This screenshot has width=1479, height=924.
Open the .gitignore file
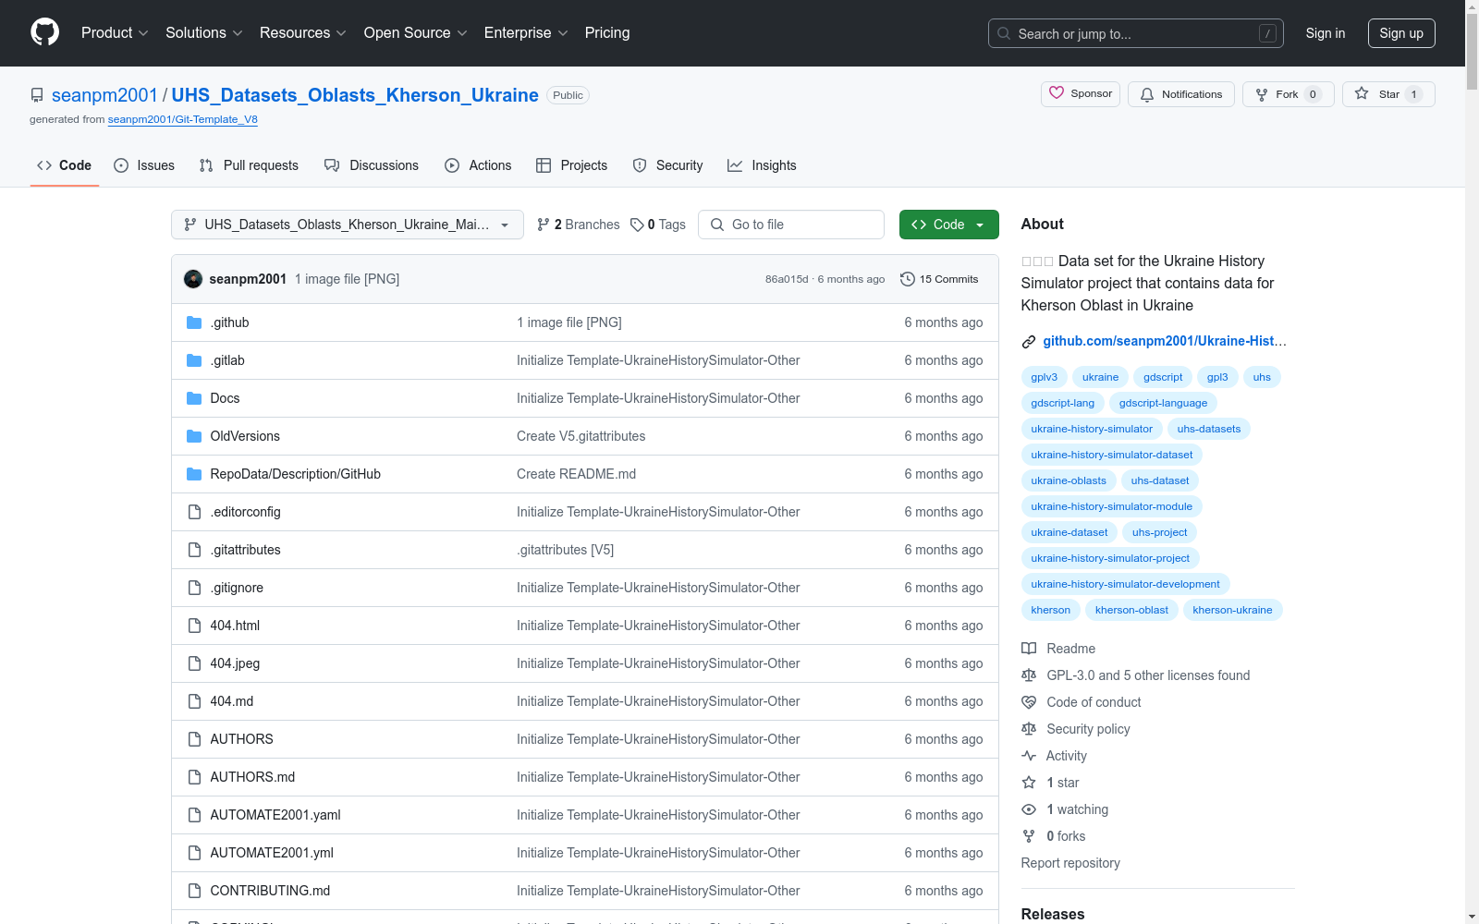tap(237, 588)
